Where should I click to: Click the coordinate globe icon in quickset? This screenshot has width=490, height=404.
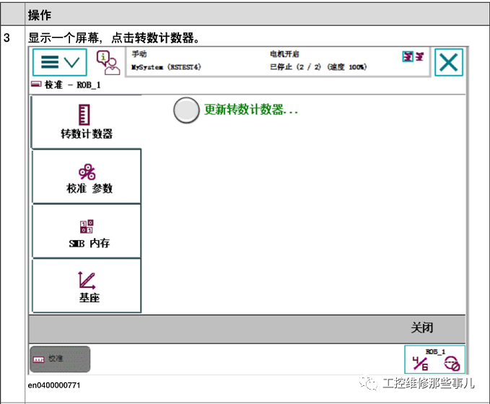[x=452, y=364]
